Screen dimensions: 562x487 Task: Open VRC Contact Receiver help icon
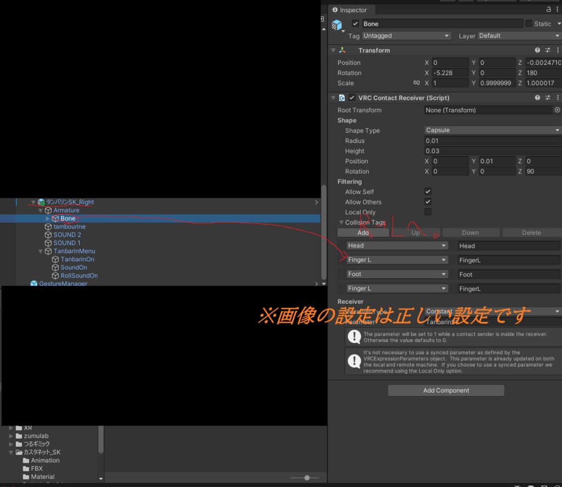click(x=537, y=98)
